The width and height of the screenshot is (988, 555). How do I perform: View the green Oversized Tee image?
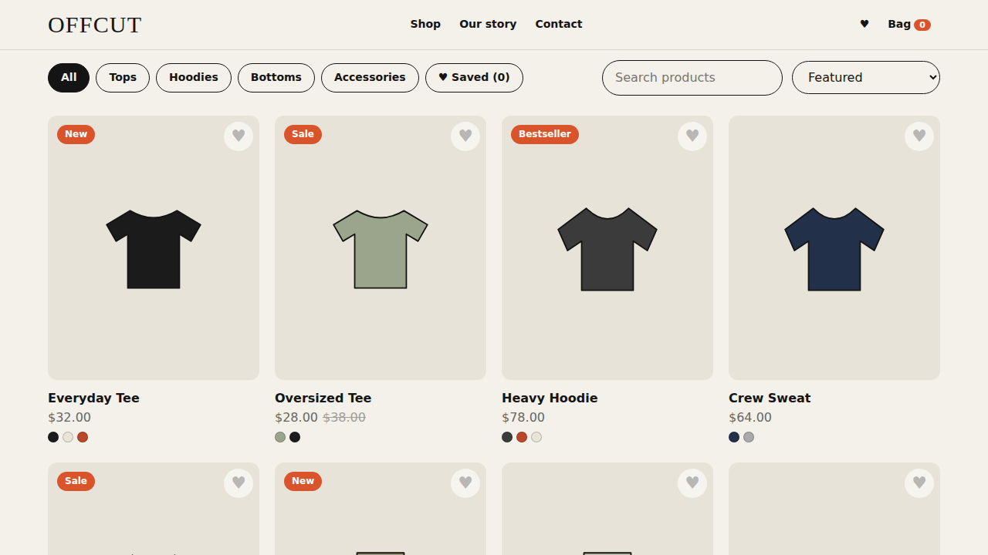click(381, 248)
